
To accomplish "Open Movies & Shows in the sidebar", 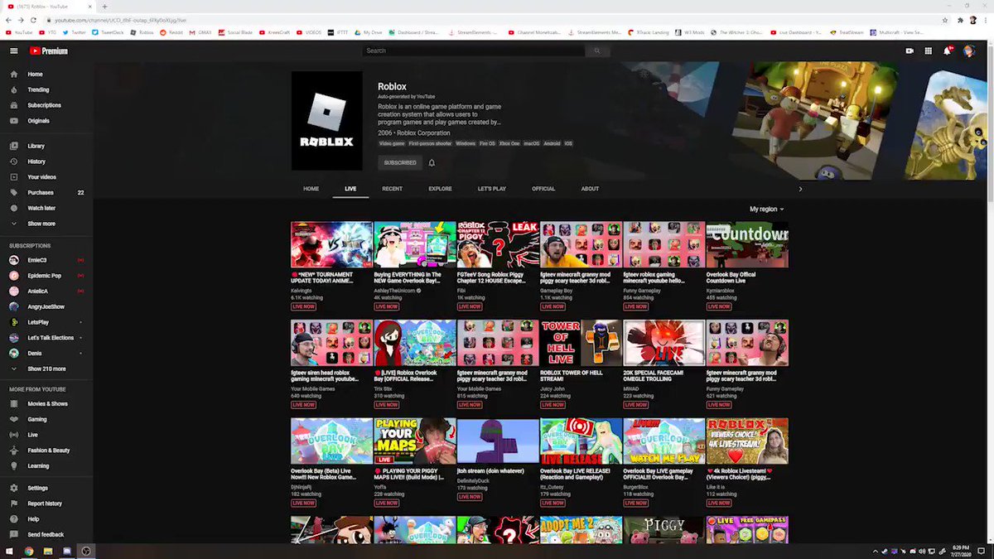I will click(46, 403).
